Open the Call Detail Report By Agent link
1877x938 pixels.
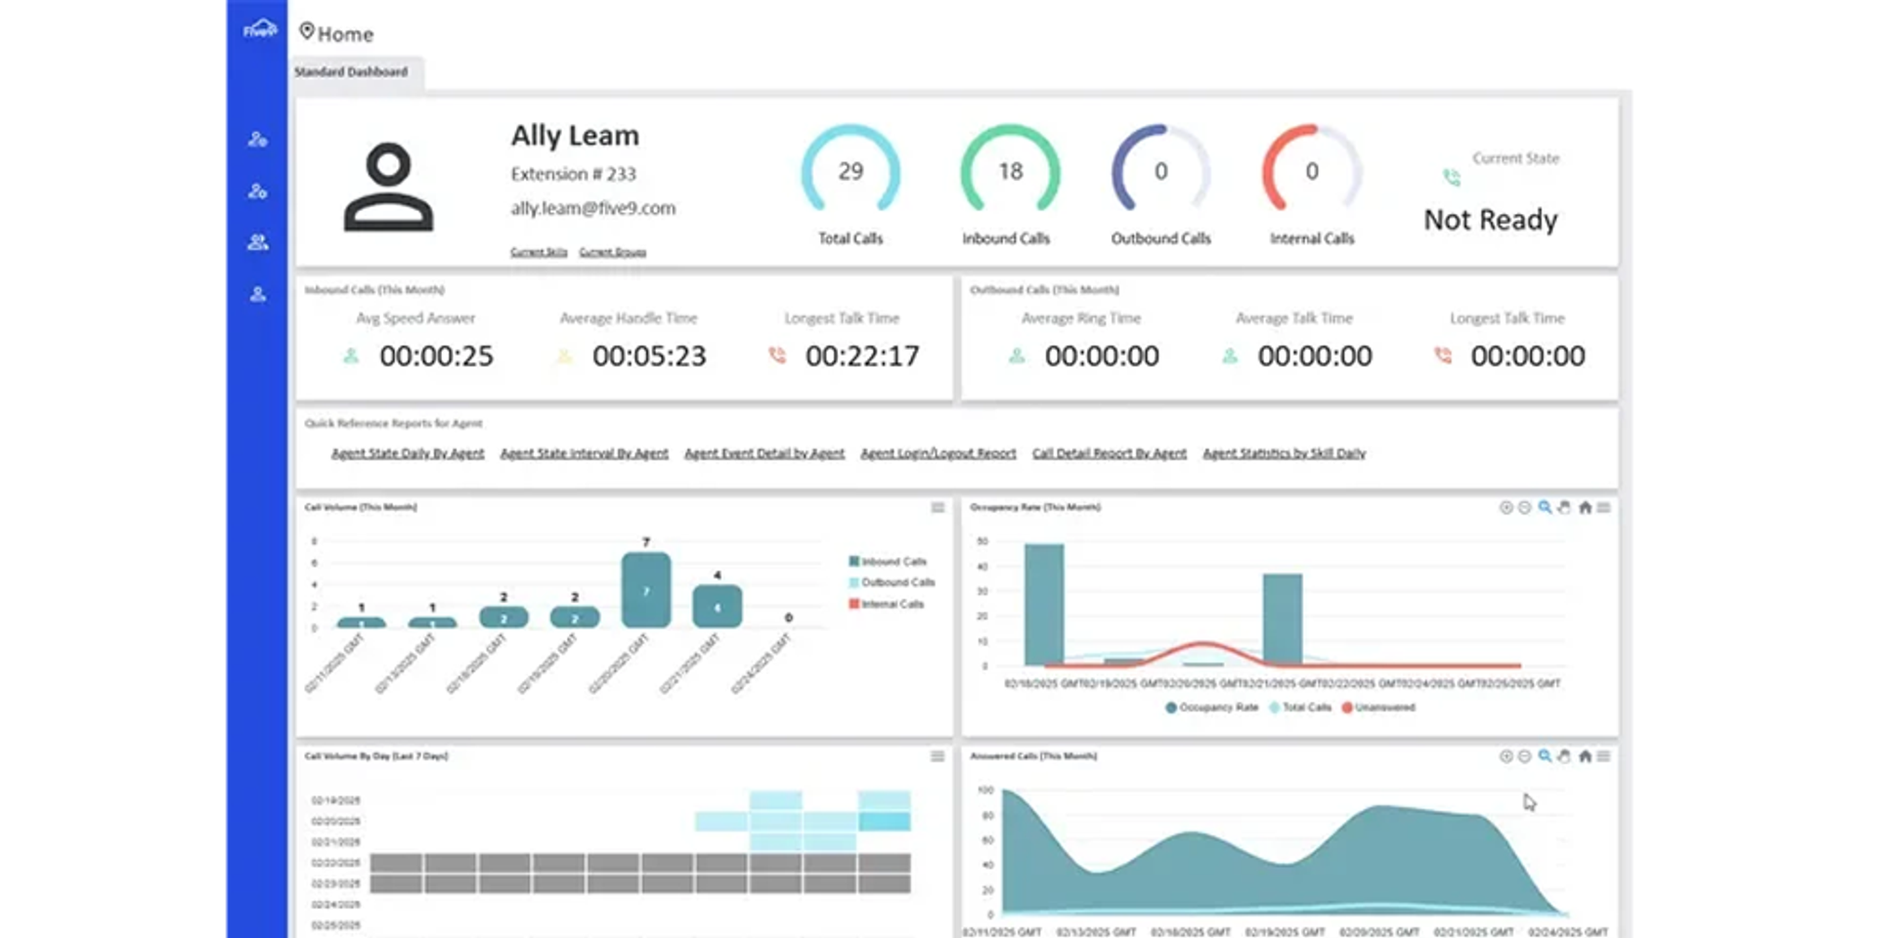(x=1110, y=453)
